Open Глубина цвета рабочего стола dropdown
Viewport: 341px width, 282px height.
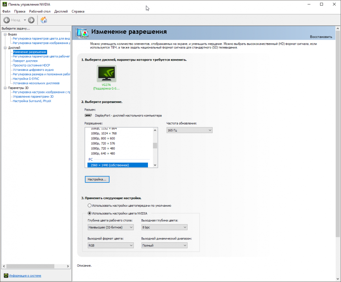[x=110, y=227]
